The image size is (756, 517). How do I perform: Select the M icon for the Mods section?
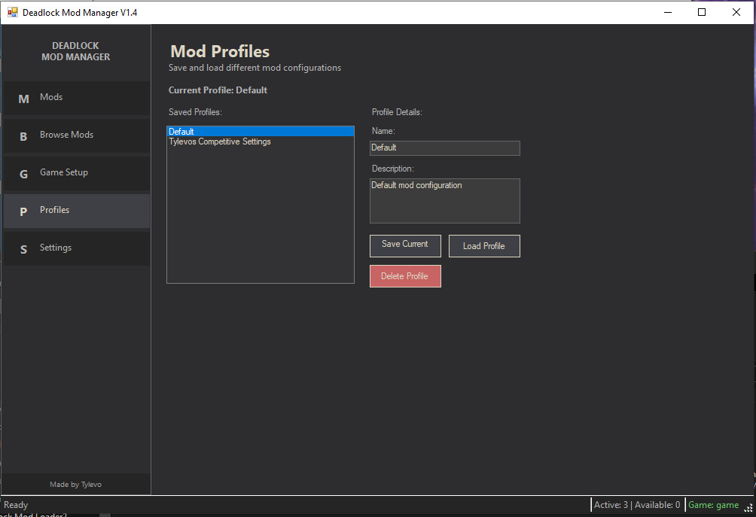23,97
